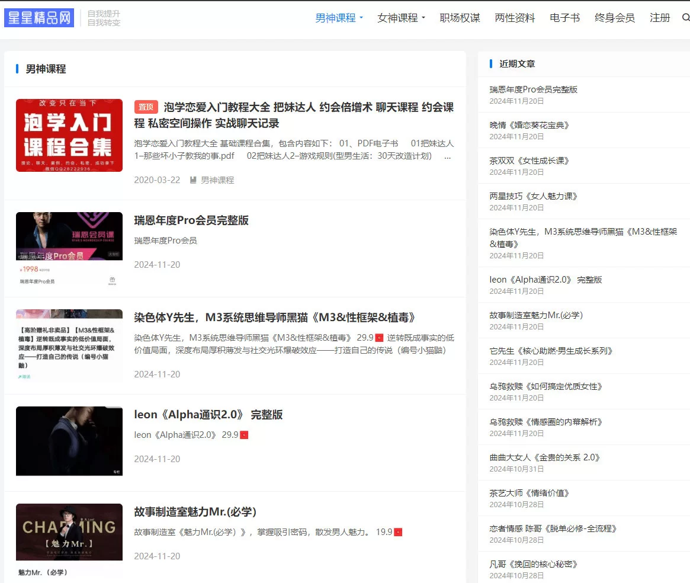690x583 pixels.
Task: Click the leon Alpha通识2.0 dark thumbnail
Action: pos(69,441)
